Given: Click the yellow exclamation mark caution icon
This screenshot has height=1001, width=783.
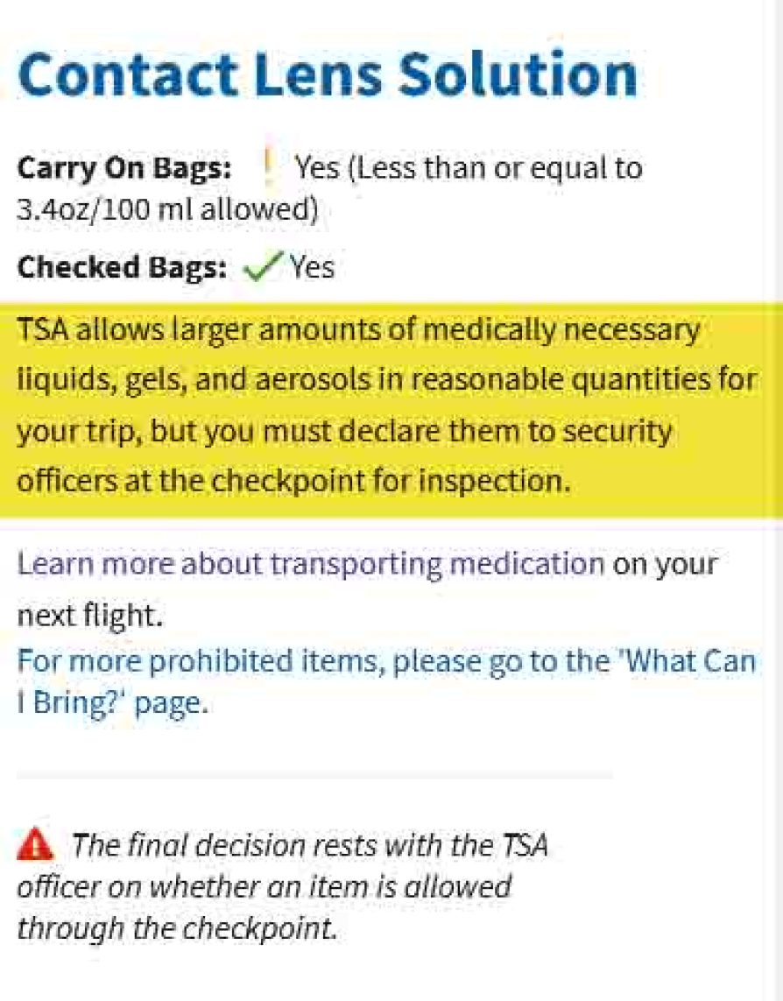Looking at the screenshot, I should [268, 167].
